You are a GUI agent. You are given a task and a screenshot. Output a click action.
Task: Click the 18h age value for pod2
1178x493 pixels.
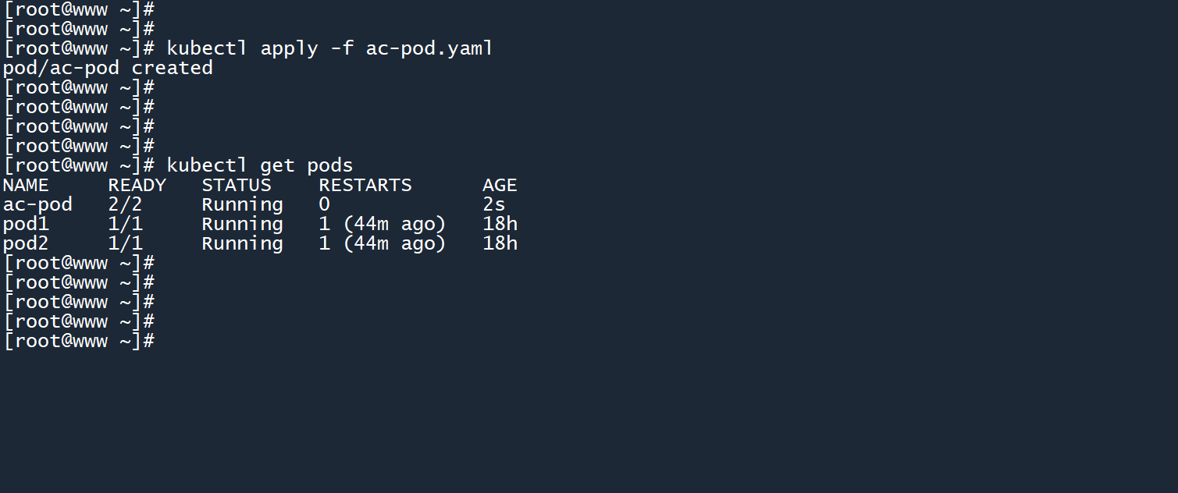click(500, 243)
